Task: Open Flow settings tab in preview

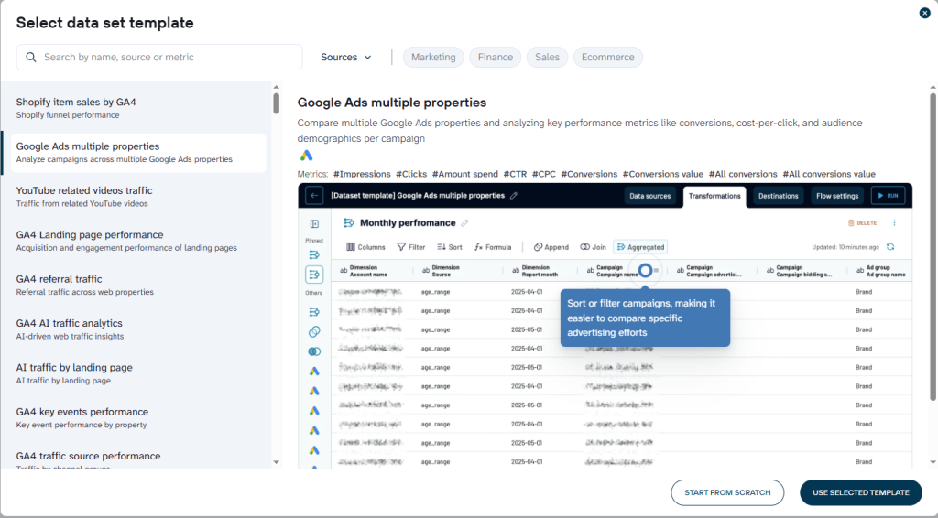Action: click(837, 196)
